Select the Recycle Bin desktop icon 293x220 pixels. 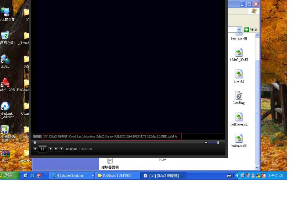pos(5,38)
